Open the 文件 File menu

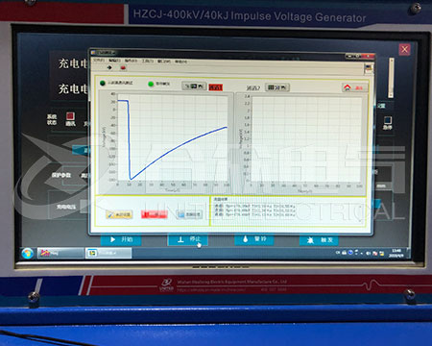pyautogui.click(x=99, y=60)
